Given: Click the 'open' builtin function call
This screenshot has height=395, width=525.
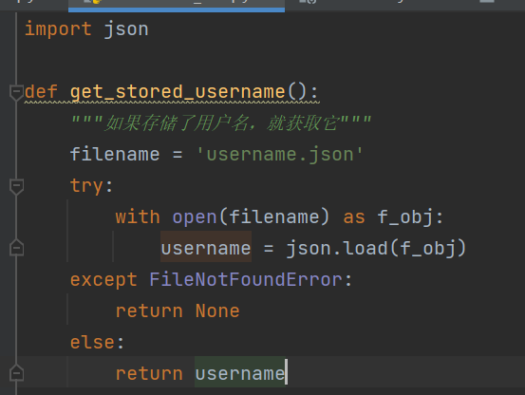Looking at the screenshot, I should 195,216.
